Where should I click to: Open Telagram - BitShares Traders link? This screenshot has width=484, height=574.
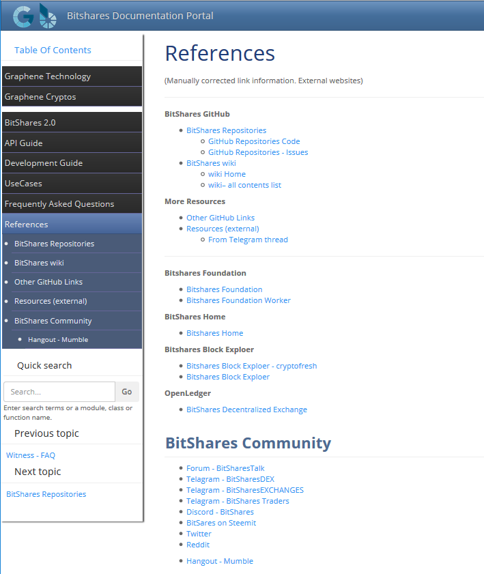coord(238,501)
